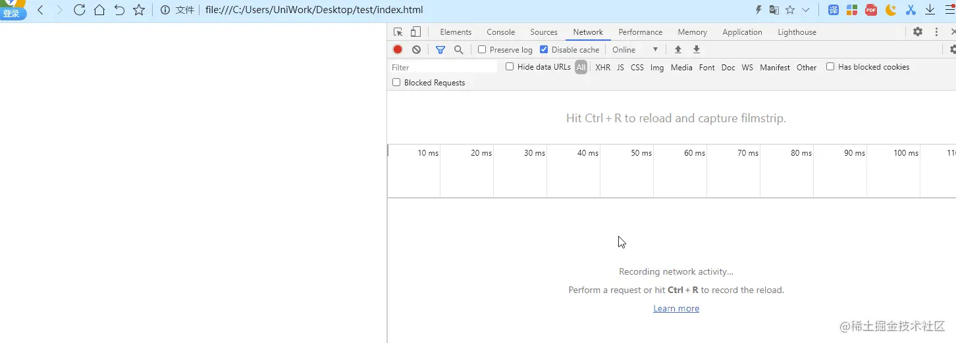
Task: Click the bookmark star left of address bar
Action: [139, 10]
